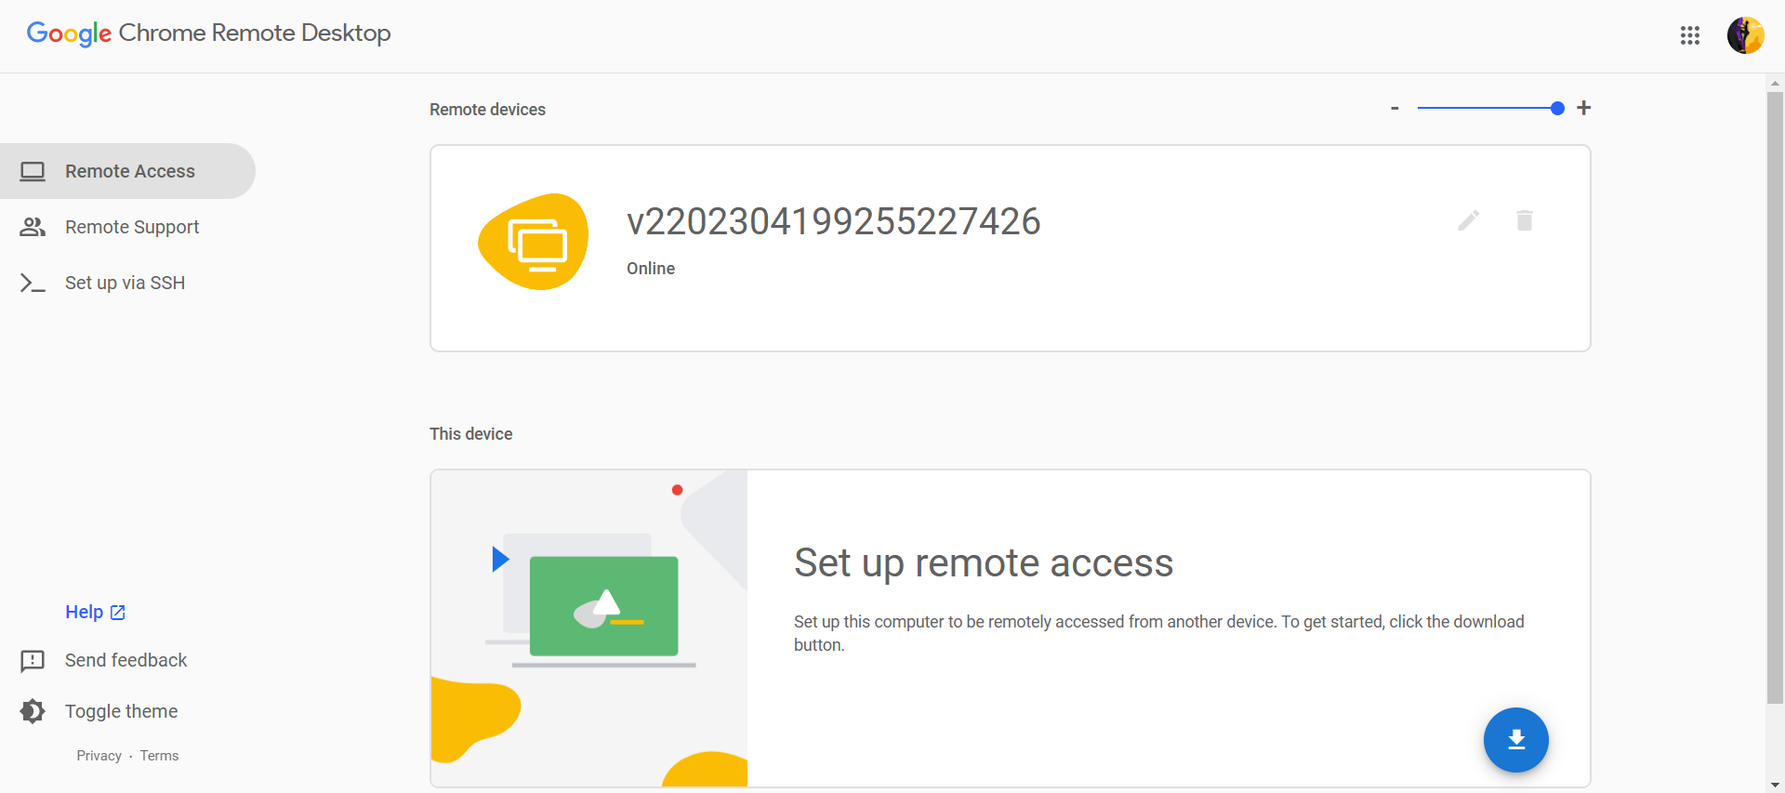
Task: Click the yellow remote device icon
Action: pyautogui.click(x=534, y=242)
